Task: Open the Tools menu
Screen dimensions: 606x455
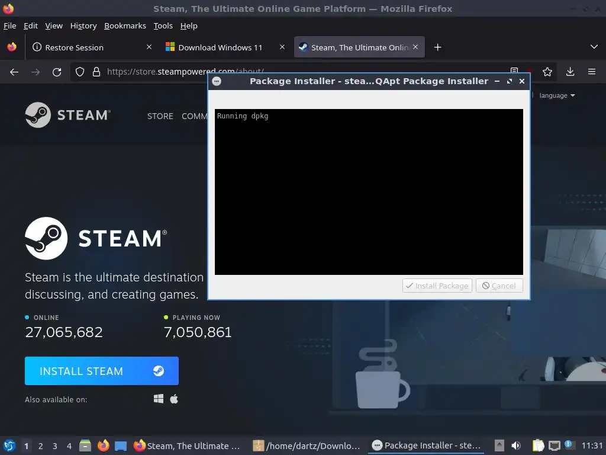Action: coord(163,25)
